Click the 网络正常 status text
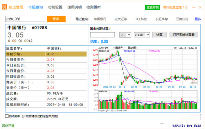The height and width of the screenshot is (129, 205). 8,126
